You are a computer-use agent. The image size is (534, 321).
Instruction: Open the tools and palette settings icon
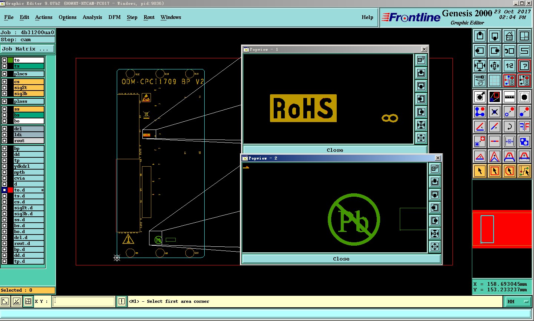(480, 81)
